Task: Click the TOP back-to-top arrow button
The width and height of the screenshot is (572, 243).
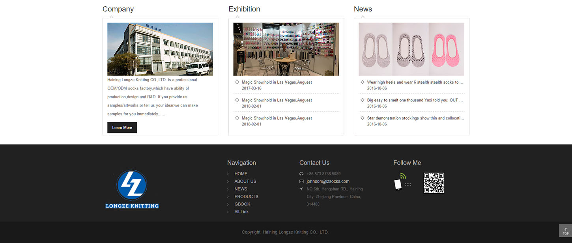Action: point(565,231)
